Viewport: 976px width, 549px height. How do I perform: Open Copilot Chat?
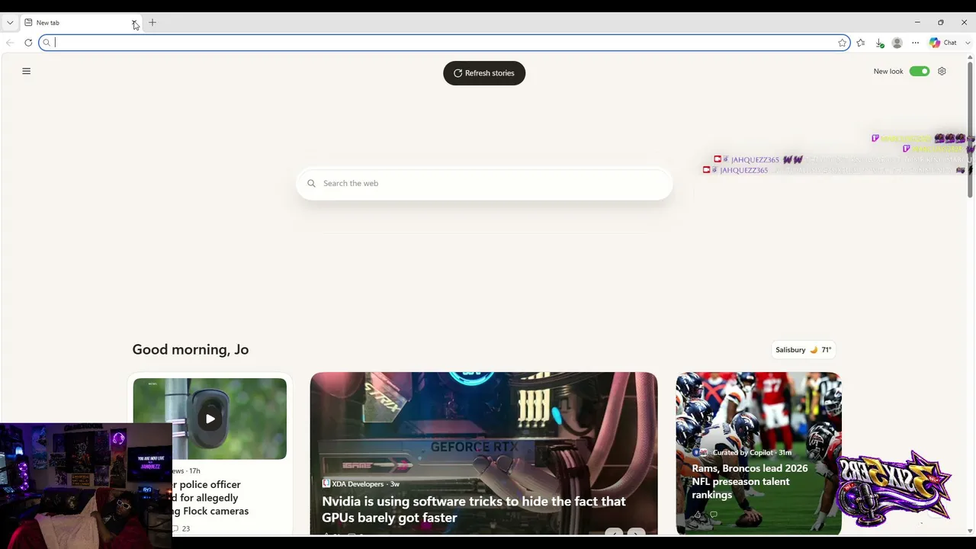point(943,43)
